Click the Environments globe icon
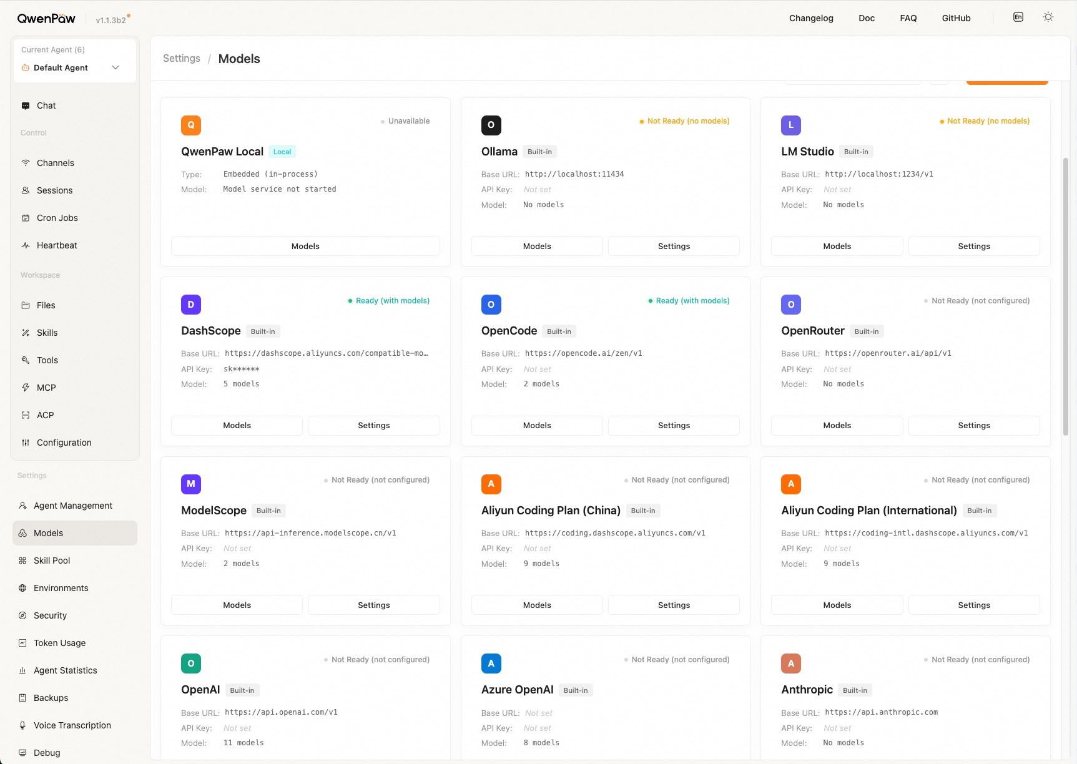Viewport: 1077px width, 764px height. point(22,588)
